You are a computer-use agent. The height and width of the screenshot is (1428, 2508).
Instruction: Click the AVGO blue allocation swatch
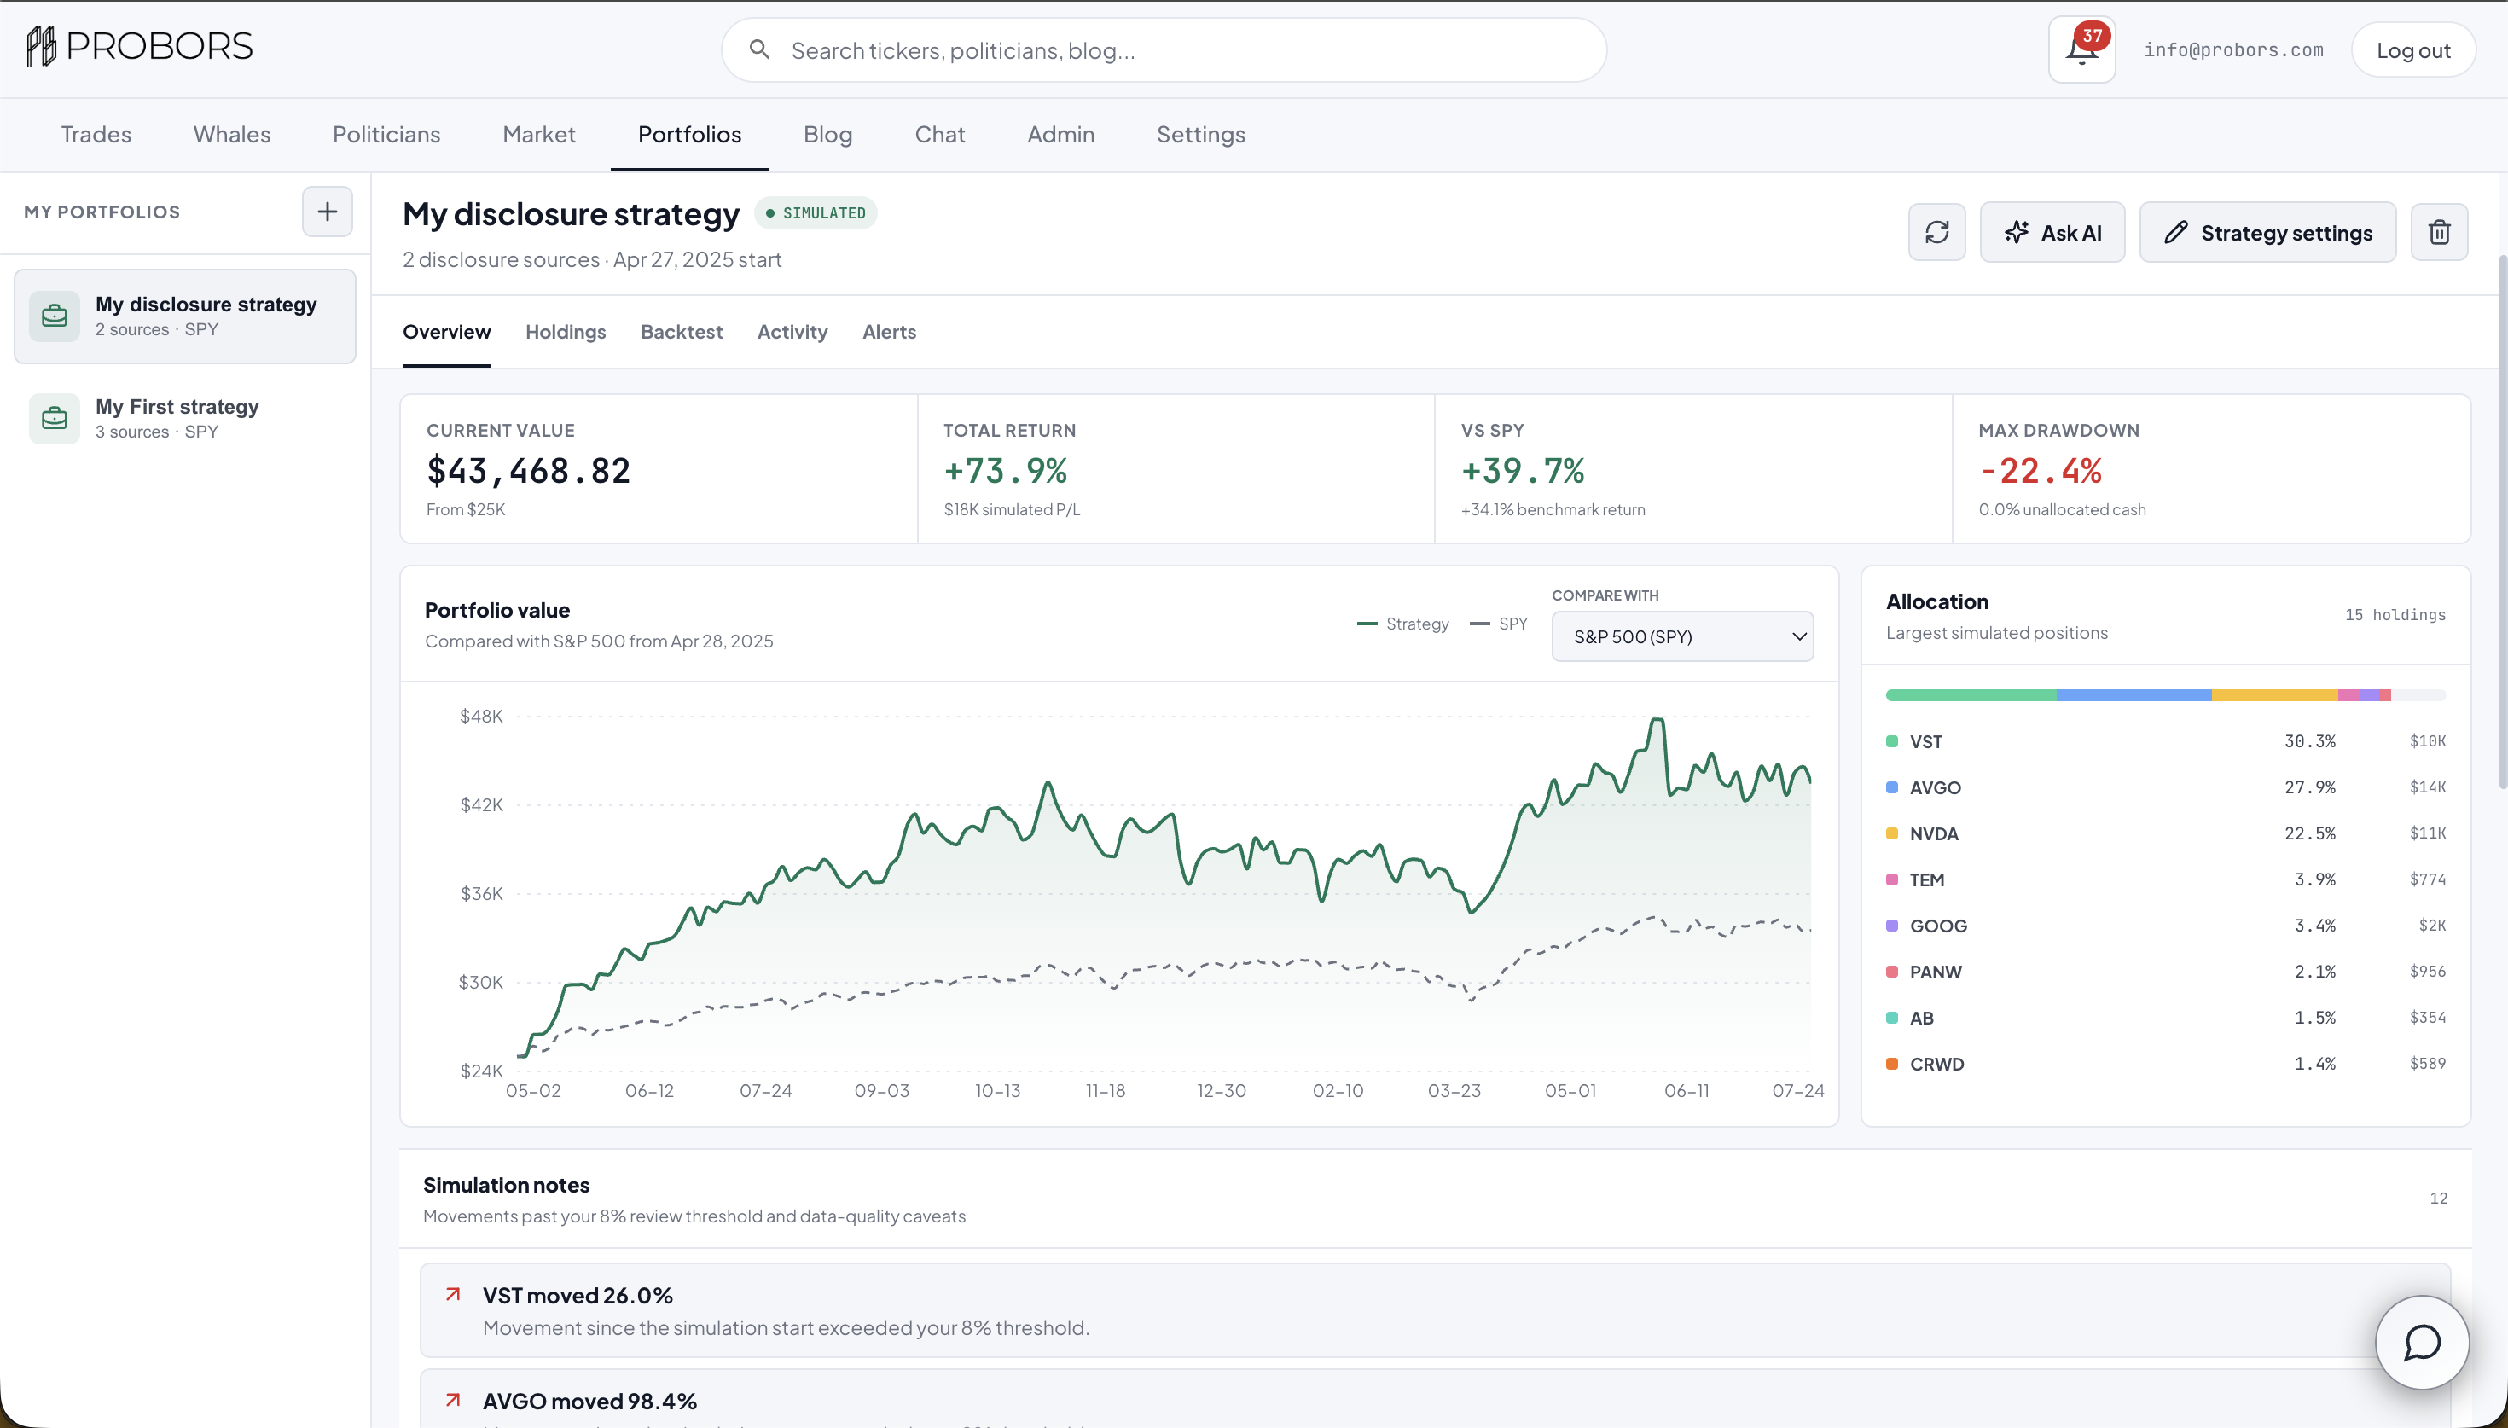point(1892,787)
